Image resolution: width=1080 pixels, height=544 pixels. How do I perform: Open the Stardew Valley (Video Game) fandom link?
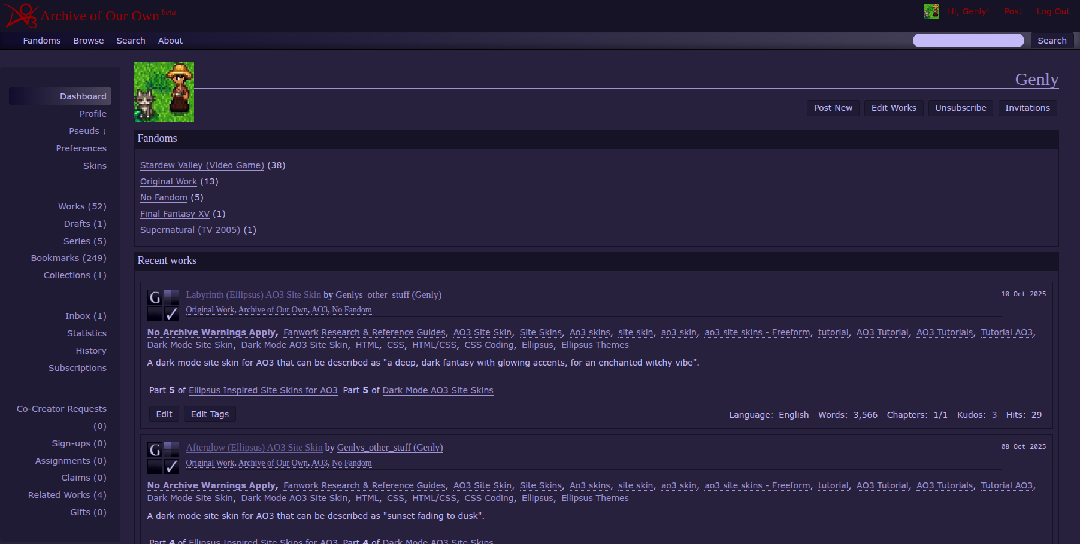pyautogui.click(x=202, y=165)
